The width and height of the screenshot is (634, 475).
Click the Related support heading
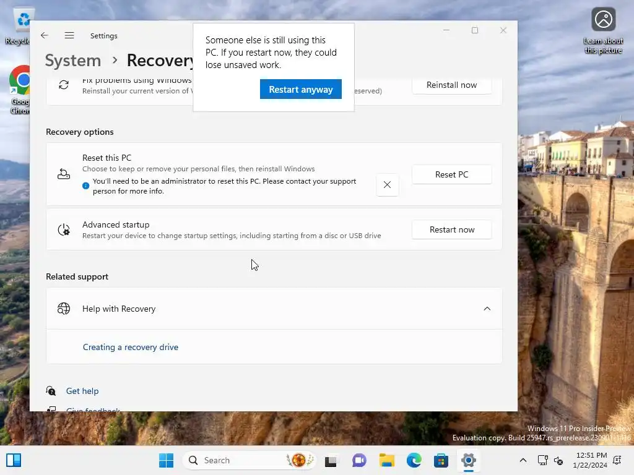[77, 276]
